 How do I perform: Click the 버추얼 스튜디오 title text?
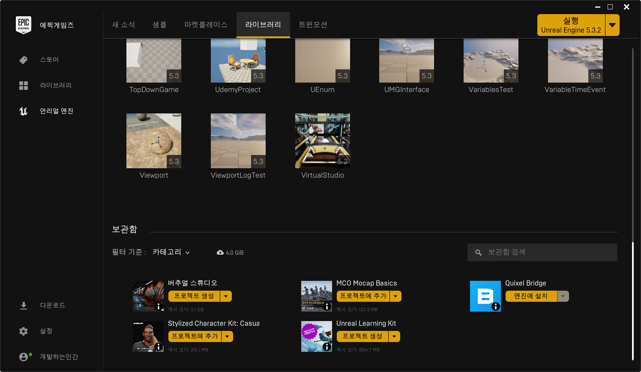pos(193,283)
